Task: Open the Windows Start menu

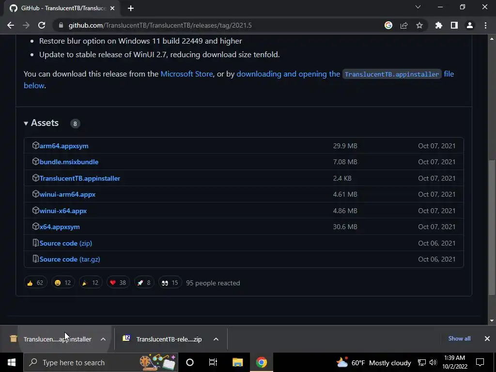Action: click(x=12, y=362)
